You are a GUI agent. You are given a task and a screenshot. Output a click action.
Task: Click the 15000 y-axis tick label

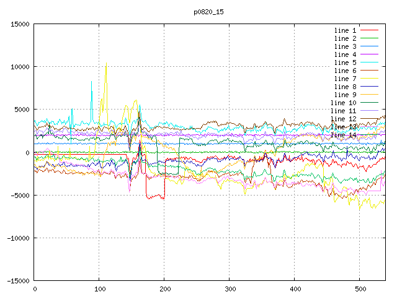tap(19, 24)
